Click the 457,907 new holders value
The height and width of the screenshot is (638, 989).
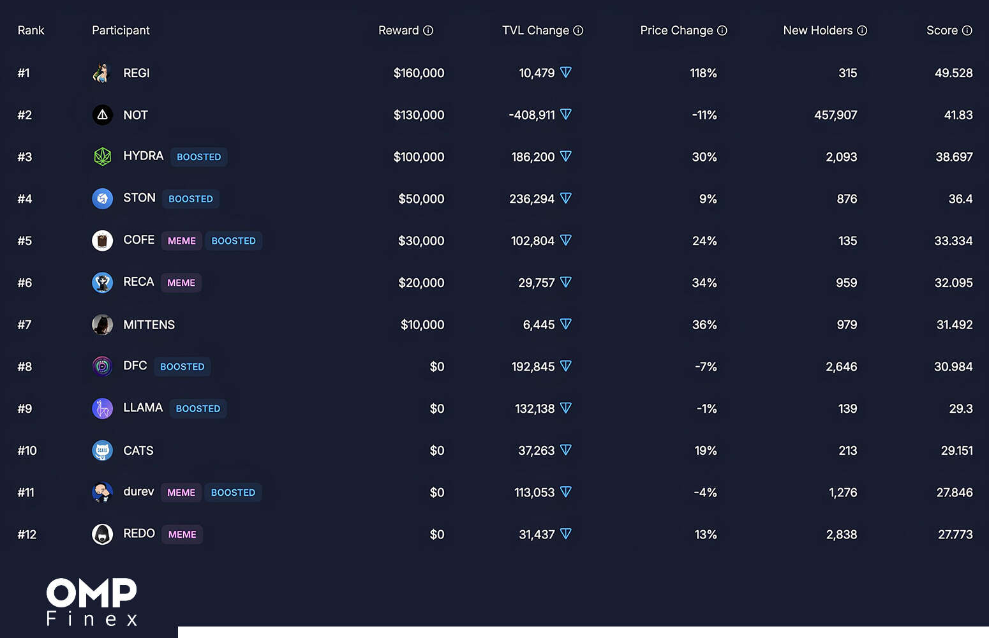click(x=836, y=115)
